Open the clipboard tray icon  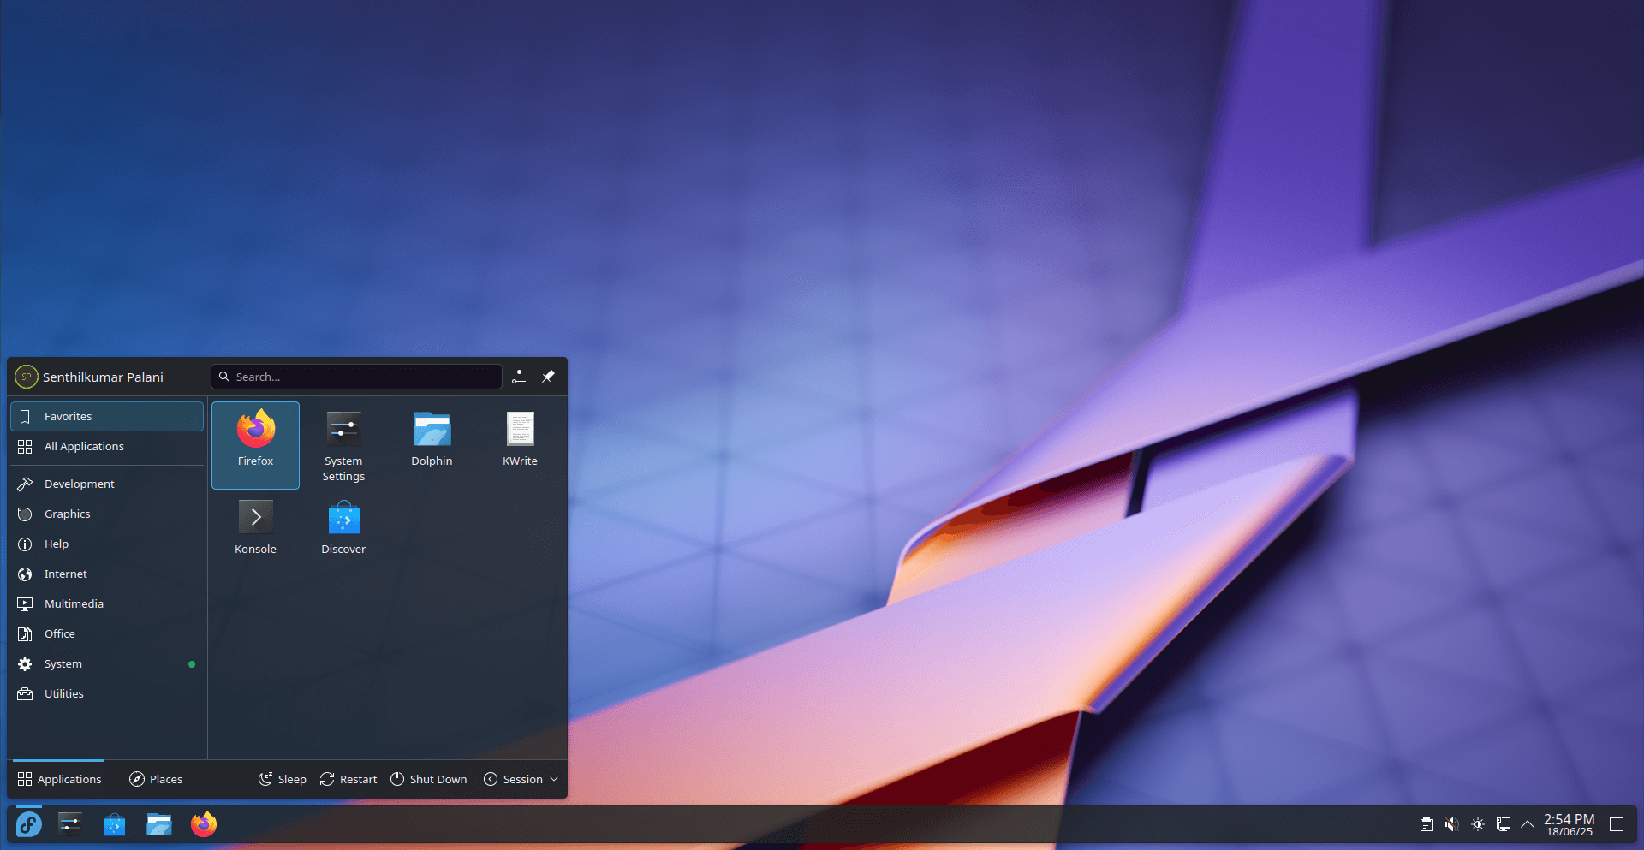coord(1427,824)
